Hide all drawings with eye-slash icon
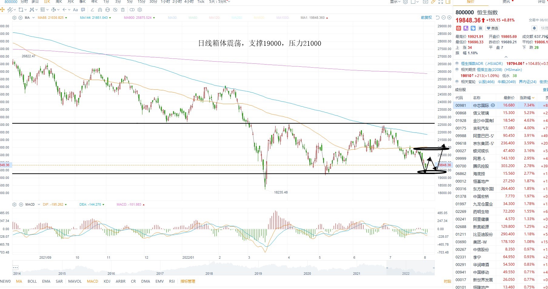This screenshot has height=289, width=548. [115, 10]
